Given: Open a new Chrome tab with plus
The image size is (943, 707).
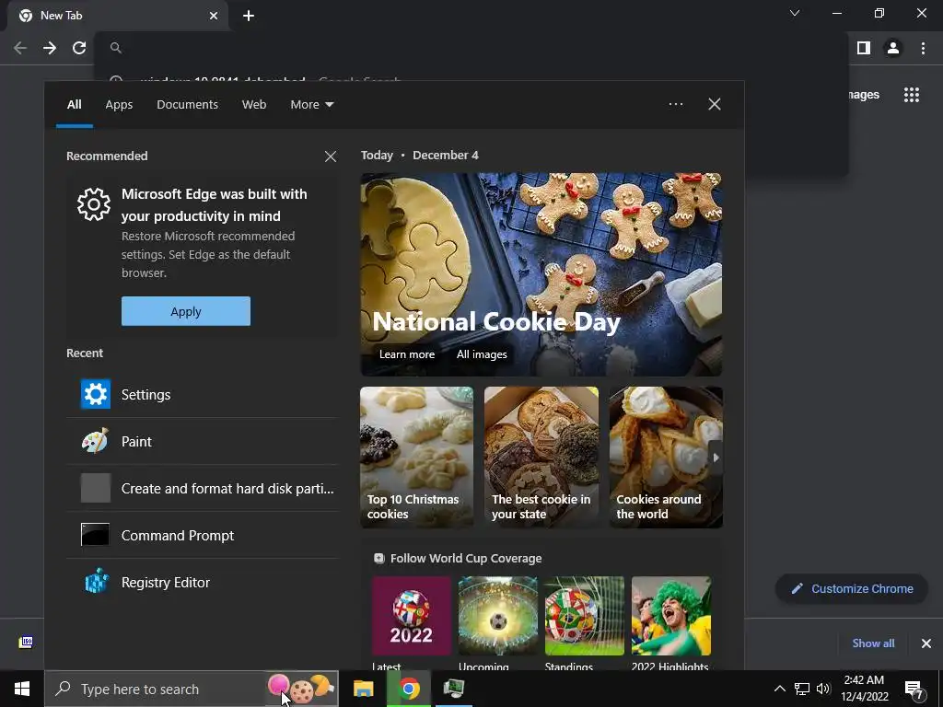Looking at the screenshot, I should [x=249, y=16].
